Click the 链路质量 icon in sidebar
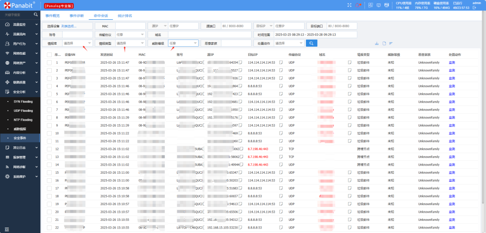This screenshot has width=486, height=233. (x=7, y=82)
